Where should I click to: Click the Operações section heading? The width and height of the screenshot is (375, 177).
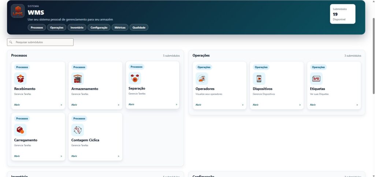pos(201,56)
